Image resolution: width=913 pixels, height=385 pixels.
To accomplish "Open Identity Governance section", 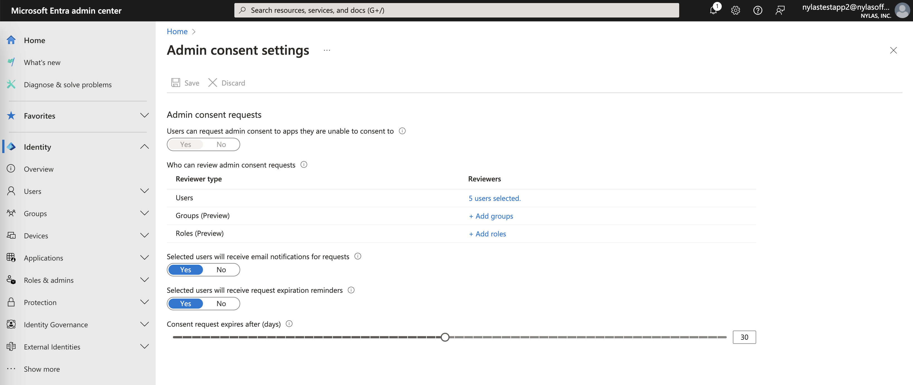I will (55, 324).
